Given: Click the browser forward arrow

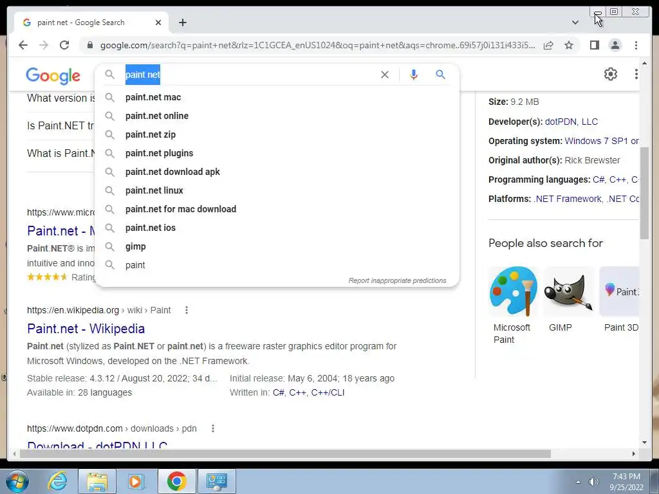Looking at the screenshot, I should point(44,45).
